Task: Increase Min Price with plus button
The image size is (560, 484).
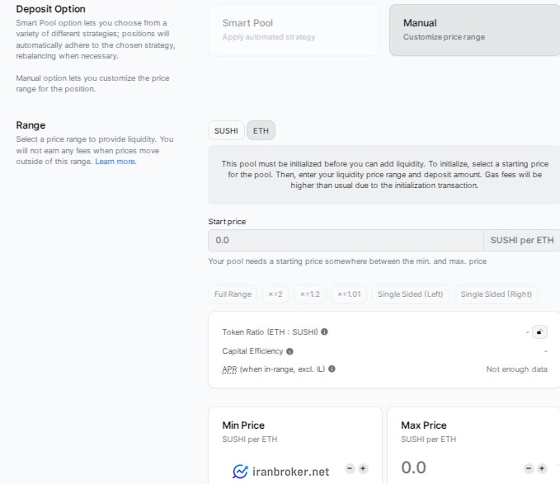Action: pyautogui.click(x=363, y=468)
